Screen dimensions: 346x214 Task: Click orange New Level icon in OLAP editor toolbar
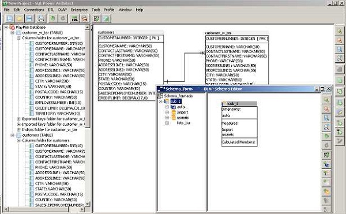[x=326, y=192]
